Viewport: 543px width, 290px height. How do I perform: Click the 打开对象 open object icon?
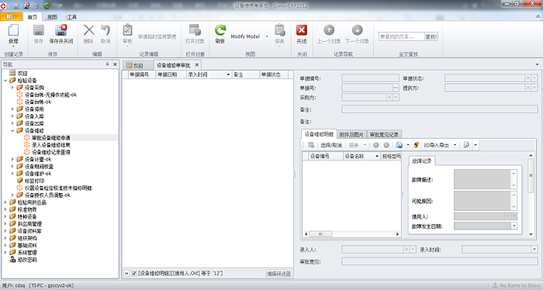point(195,30)
